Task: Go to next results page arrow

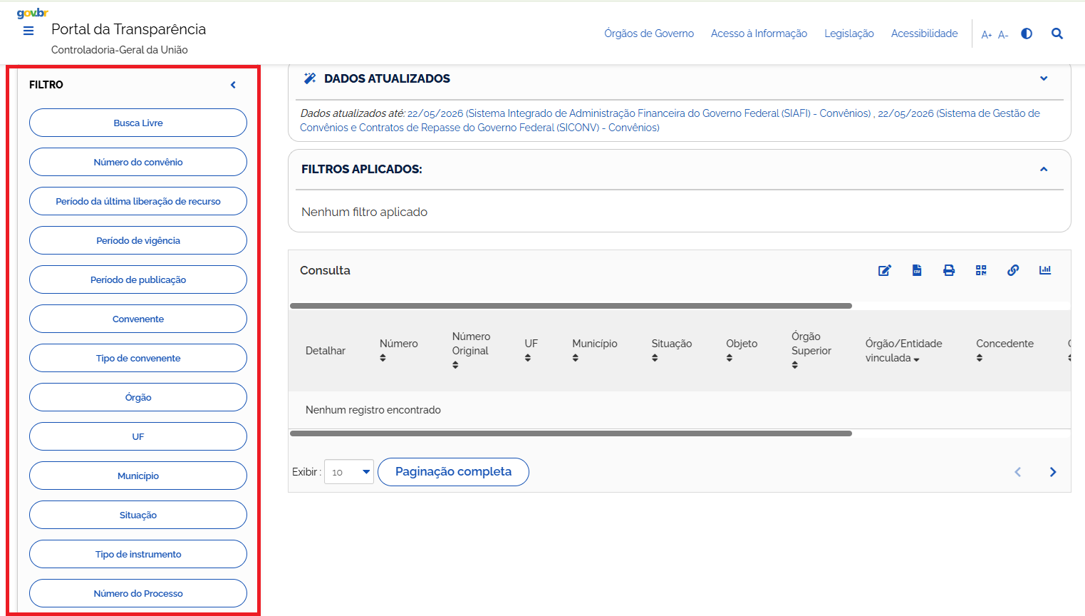Action: click(x=1053, y=472)
